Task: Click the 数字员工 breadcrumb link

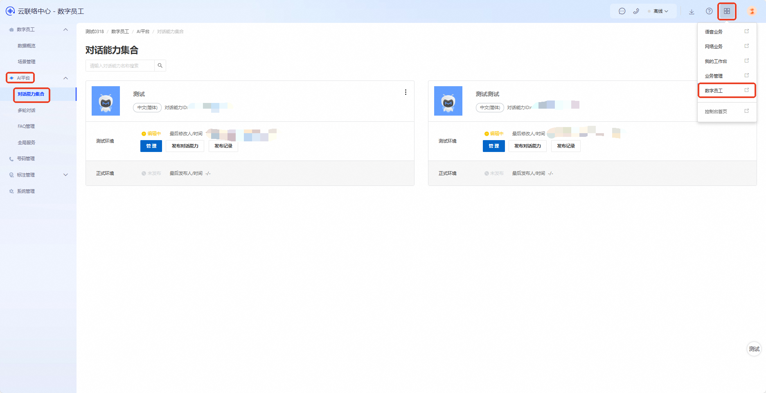Action: pyautogui.click(x=120, y=31)
